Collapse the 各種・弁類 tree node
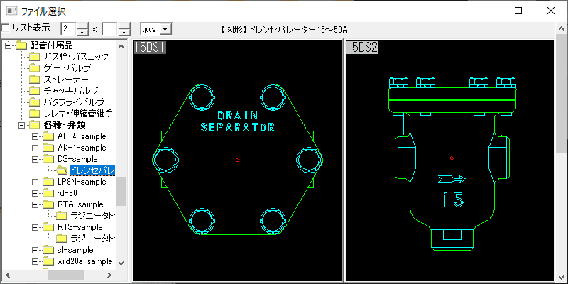The height and width of the screenshot is (284, 568). pos(21,125)
